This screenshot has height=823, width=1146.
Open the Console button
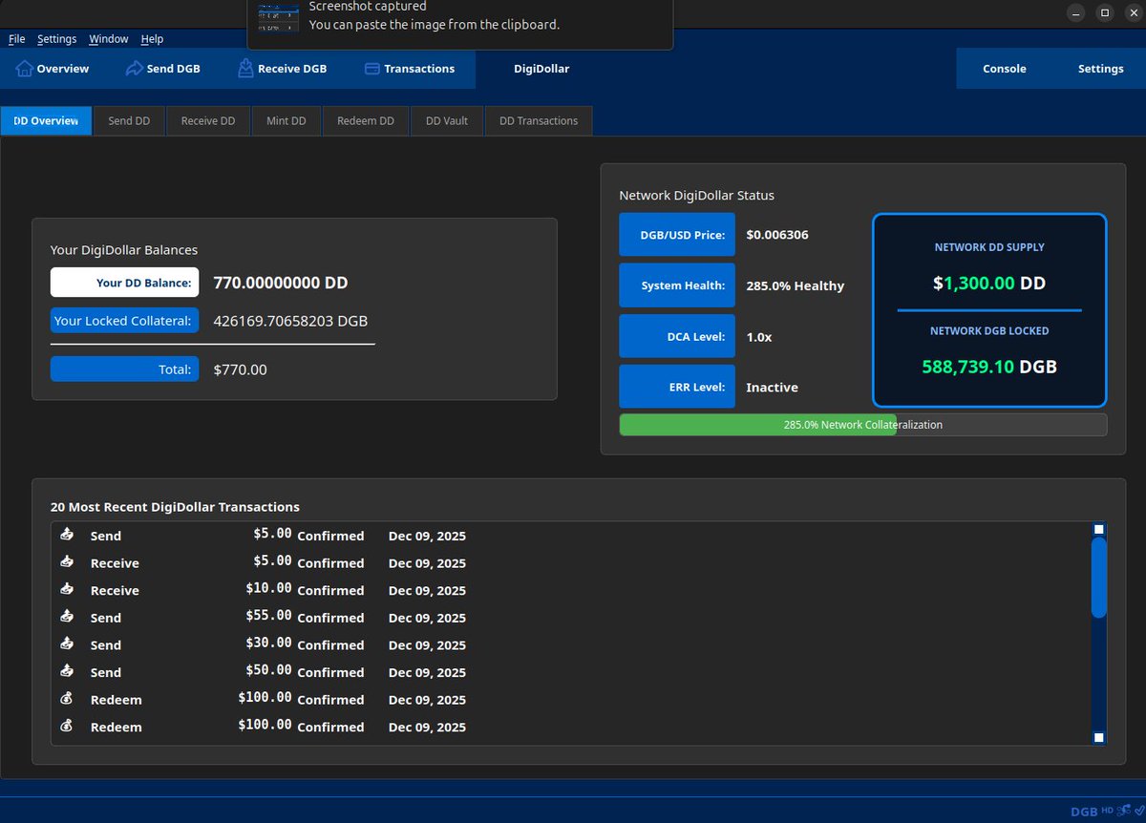pyautogui.click(x=1005, y=69)
